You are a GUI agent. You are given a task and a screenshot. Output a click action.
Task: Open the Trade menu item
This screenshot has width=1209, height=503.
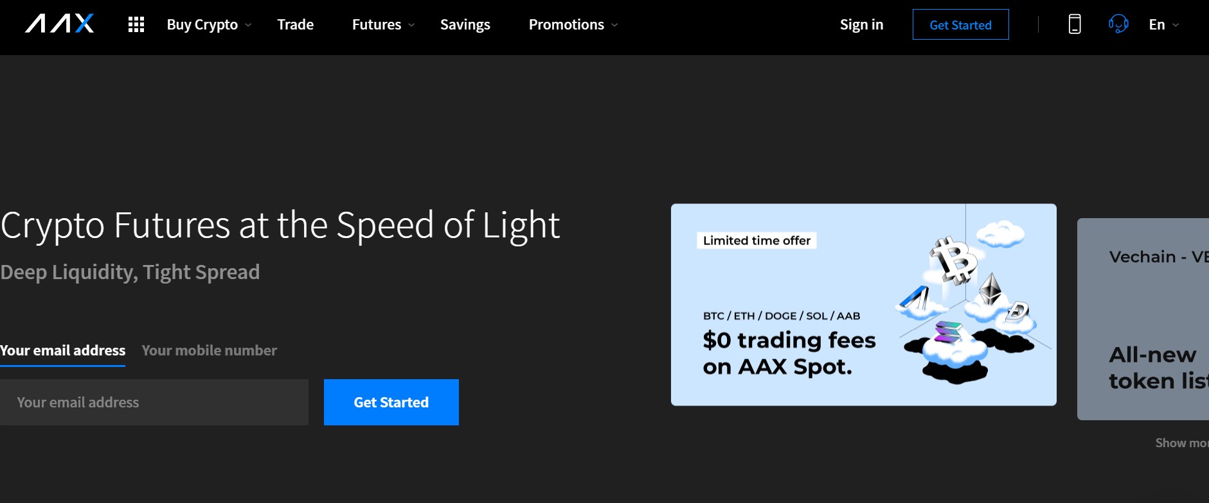(x=295, y=24)
